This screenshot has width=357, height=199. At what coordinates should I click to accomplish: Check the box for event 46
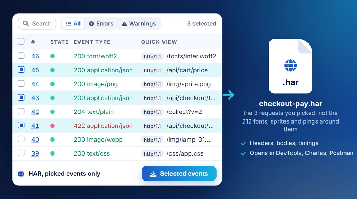tap(21, 56)
